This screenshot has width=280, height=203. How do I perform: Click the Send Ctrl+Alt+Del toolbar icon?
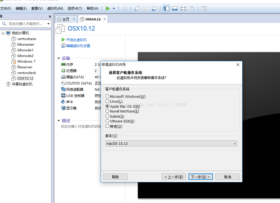pyautogui.click(x=125, y=9)
